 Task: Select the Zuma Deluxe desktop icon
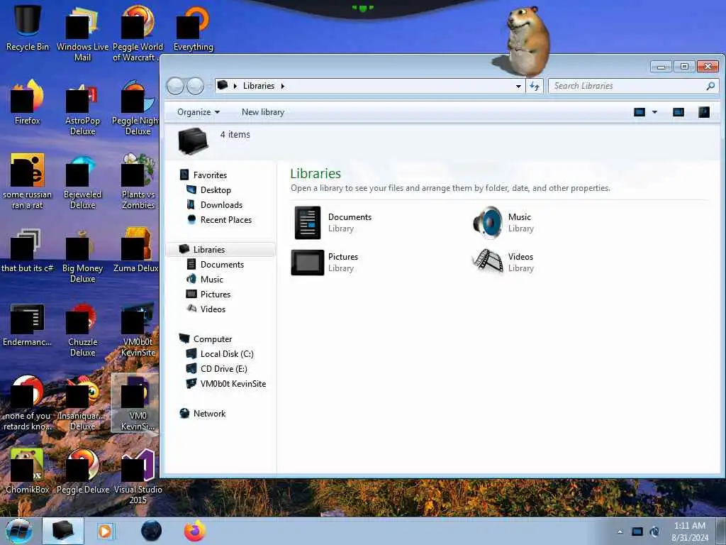138,251
